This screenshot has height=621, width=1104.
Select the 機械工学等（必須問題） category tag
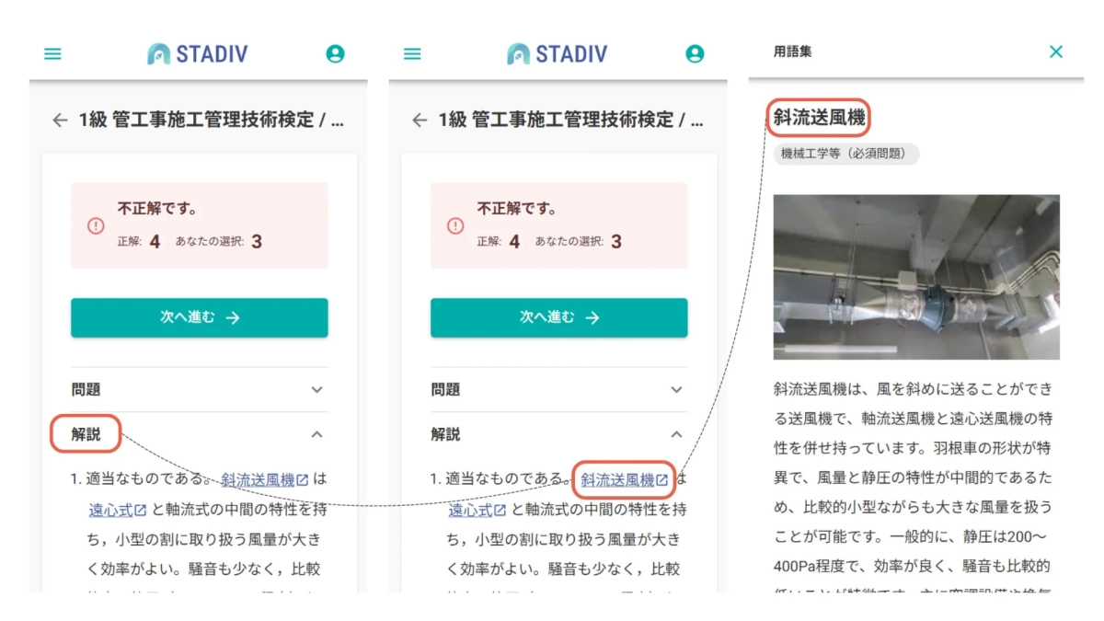click(x=847, y=154)
